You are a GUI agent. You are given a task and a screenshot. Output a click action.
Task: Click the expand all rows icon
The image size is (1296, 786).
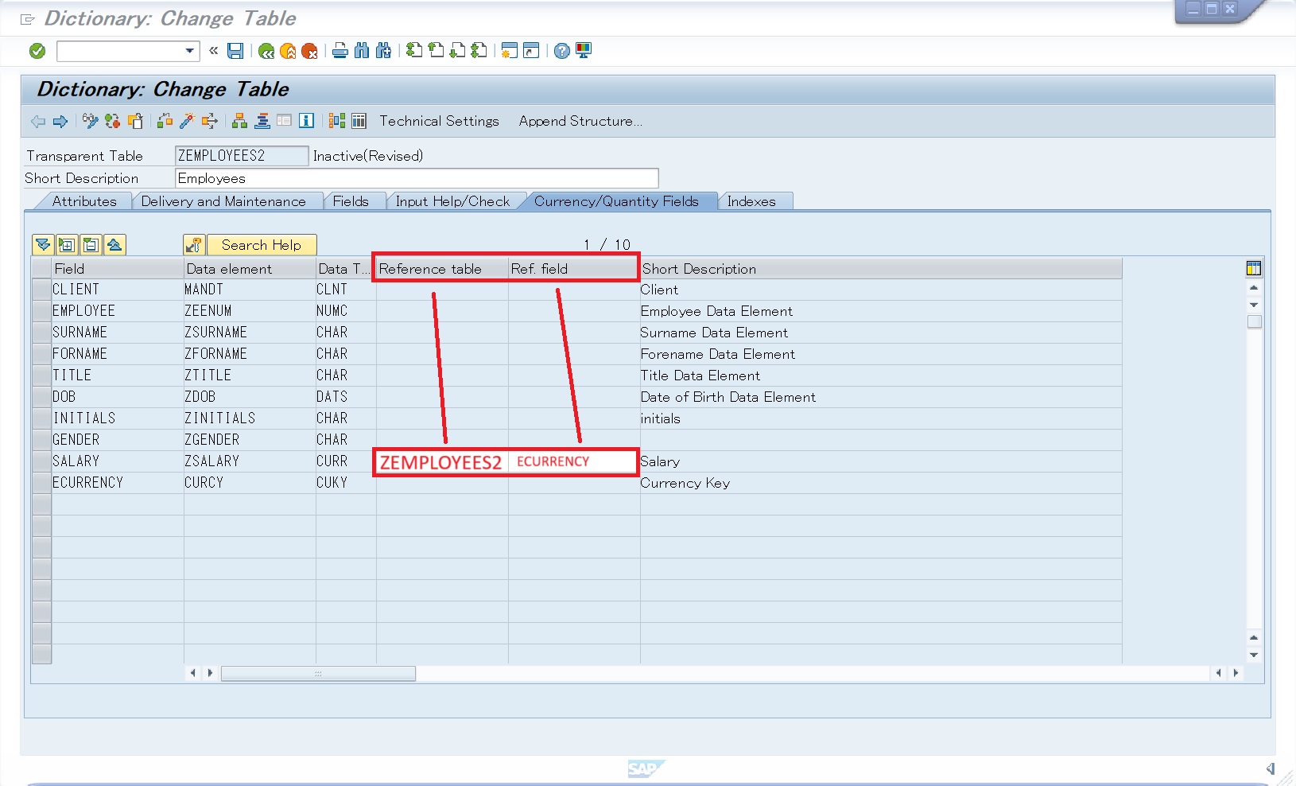click(67, 245)
